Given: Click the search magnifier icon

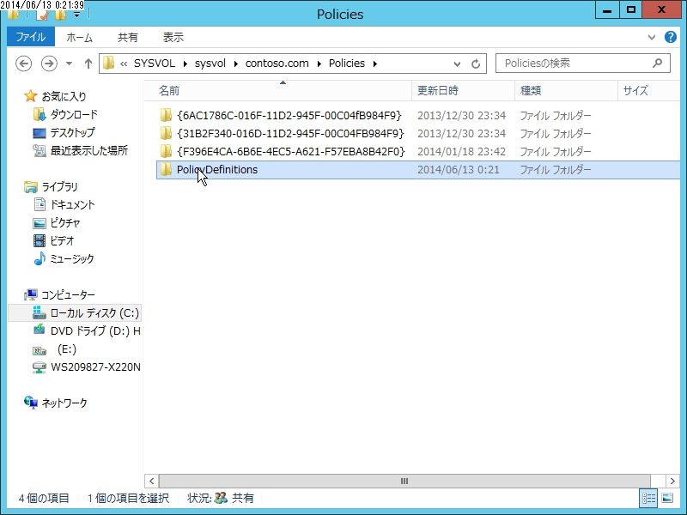Looking at the screenshot, I should (x=657, y=64).
